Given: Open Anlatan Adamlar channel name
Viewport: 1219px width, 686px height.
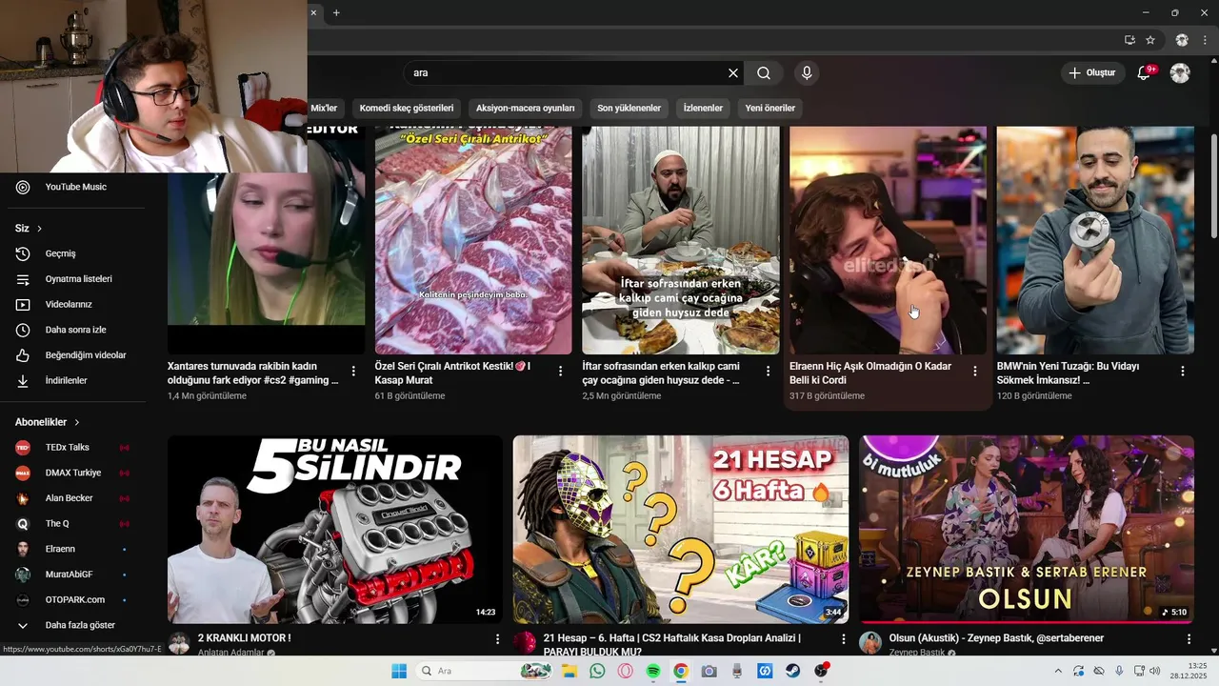Looking at the screenshot, I should point(230,653).
